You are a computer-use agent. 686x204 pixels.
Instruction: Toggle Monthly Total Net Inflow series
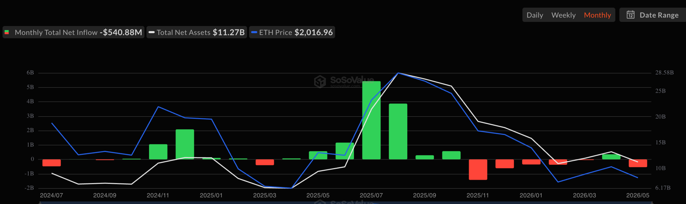pyautogui.click(x=73, y=32)
